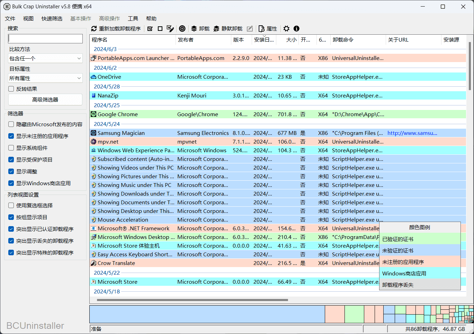Click the invert selection checkbox-pencil icon
The width and height of the screenshot is (474, 334).
pyautogui.click(x=170, y=28)
